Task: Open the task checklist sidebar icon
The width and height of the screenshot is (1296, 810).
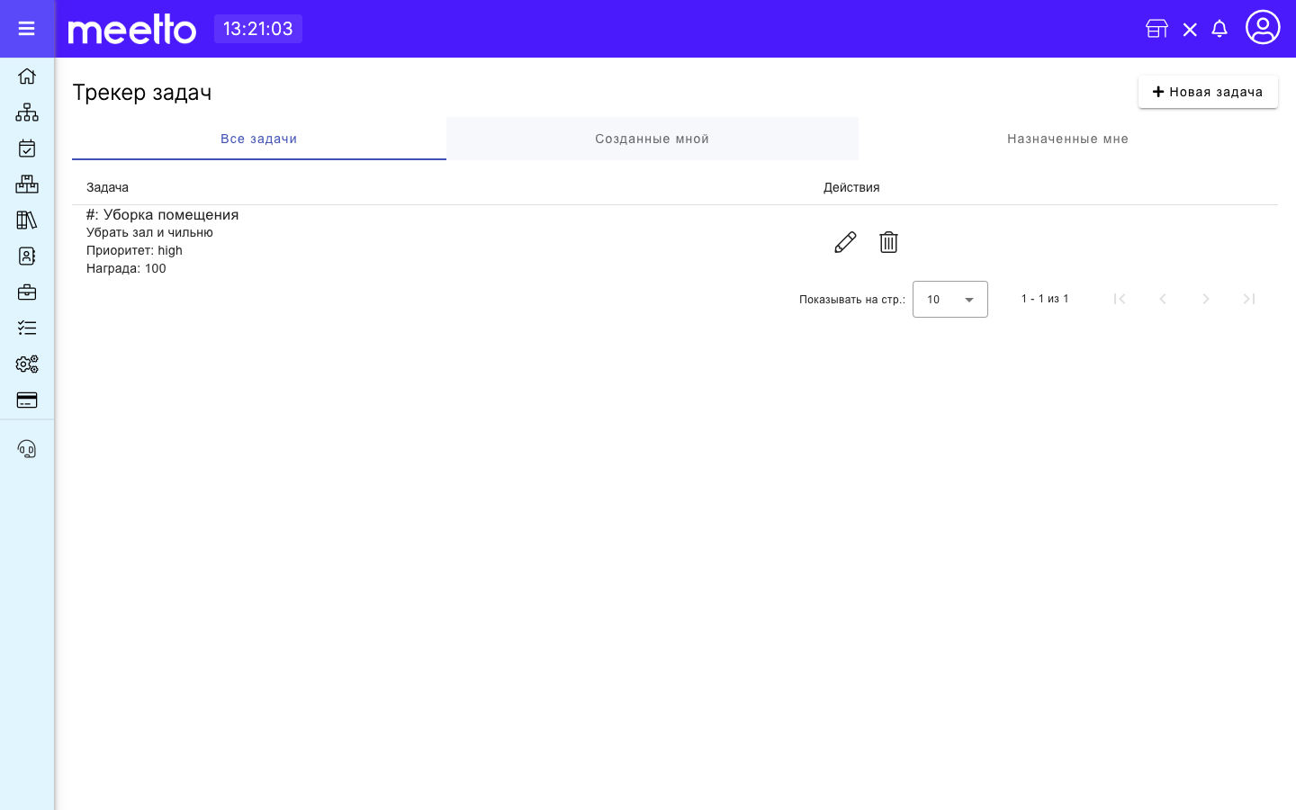Action: point(27,328)
